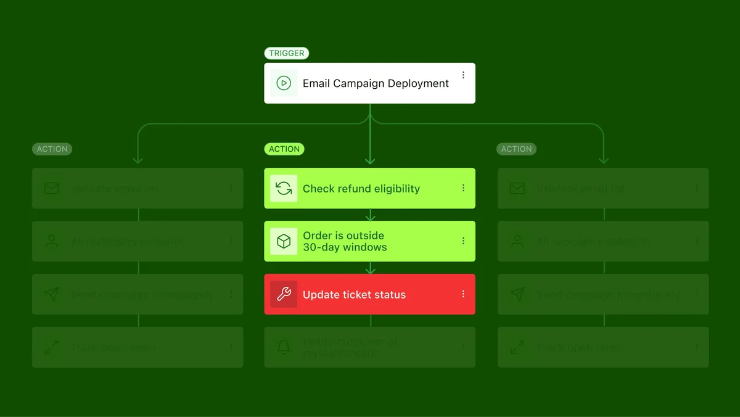Click the refresh icon on Check refund eligibility
Screen dimensions: 740x417
(x=284, y=189)
